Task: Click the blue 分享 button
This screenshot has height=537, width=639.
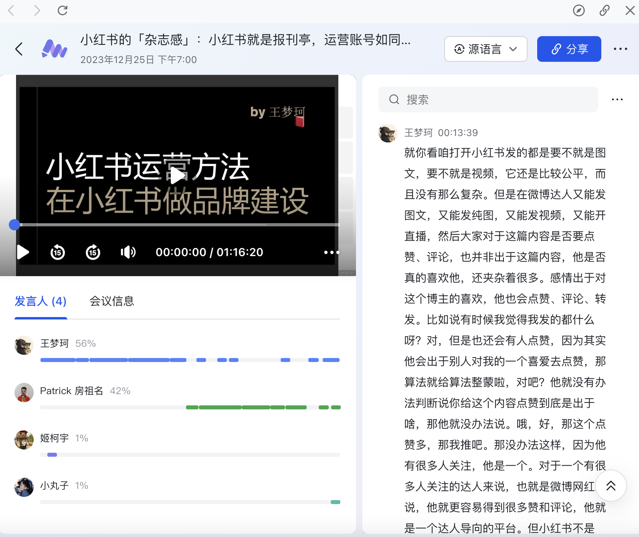Action: (x=569, y=49)
